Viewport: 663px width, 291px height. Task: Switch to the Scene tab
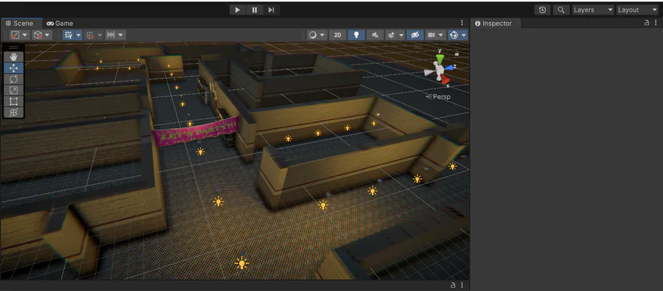pyautogui.click(x=19, y=24)
